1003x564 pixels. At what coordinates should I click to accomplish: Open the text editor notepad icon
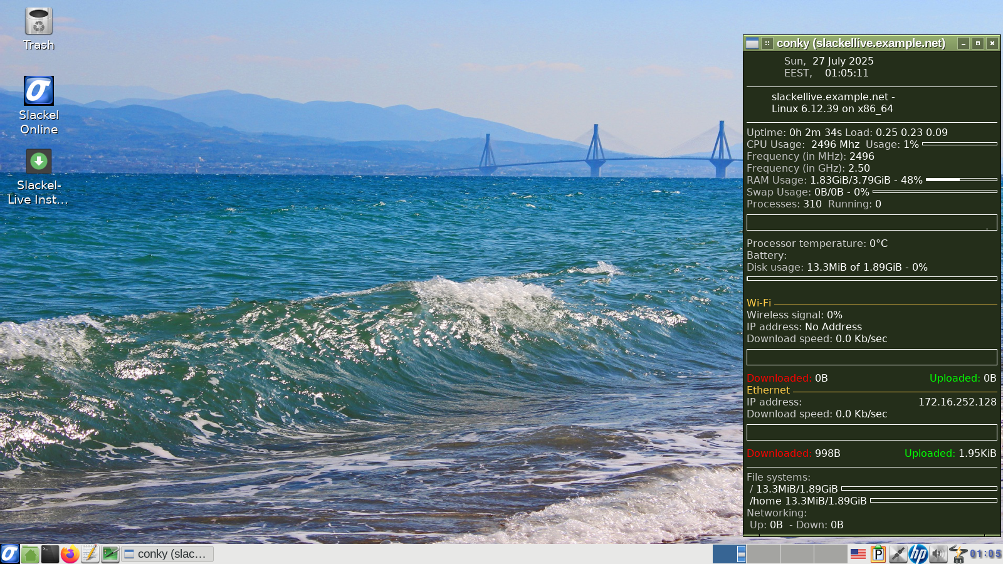[90, 554]
